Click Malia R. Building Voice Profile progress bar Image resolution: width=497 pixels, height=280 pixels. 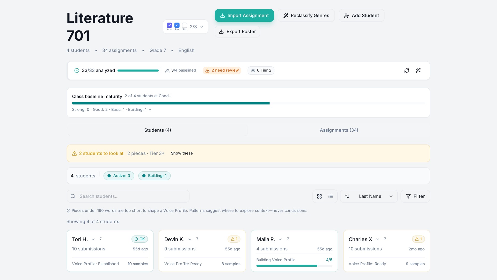[294, 266]
